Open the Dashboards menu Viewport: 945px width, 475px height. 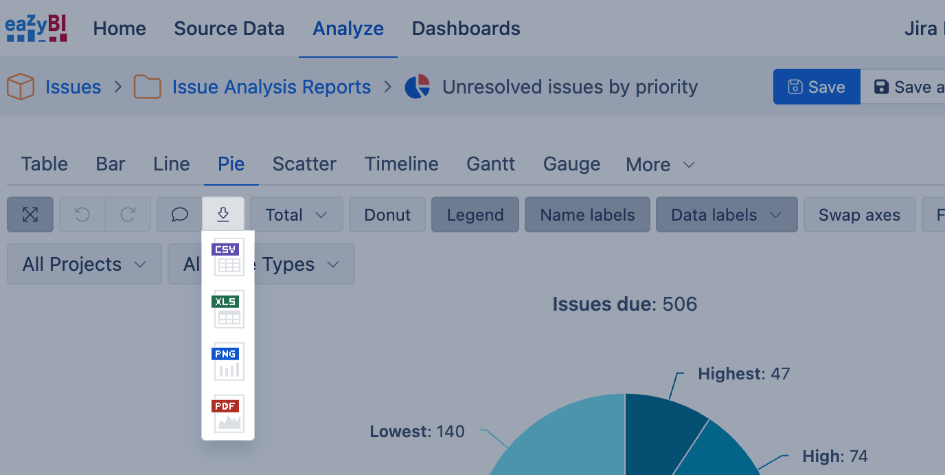(466, 29)
